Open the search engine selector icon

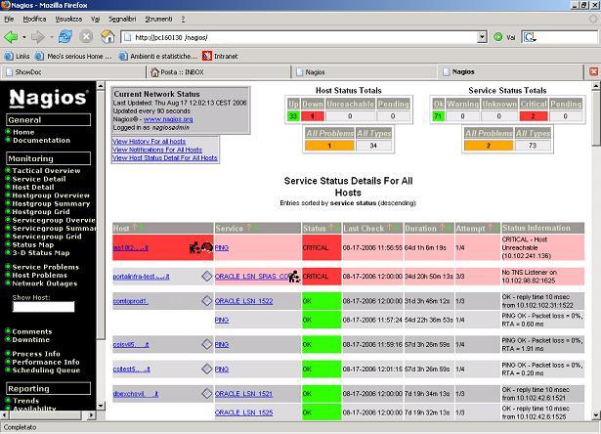click(530, 37)
